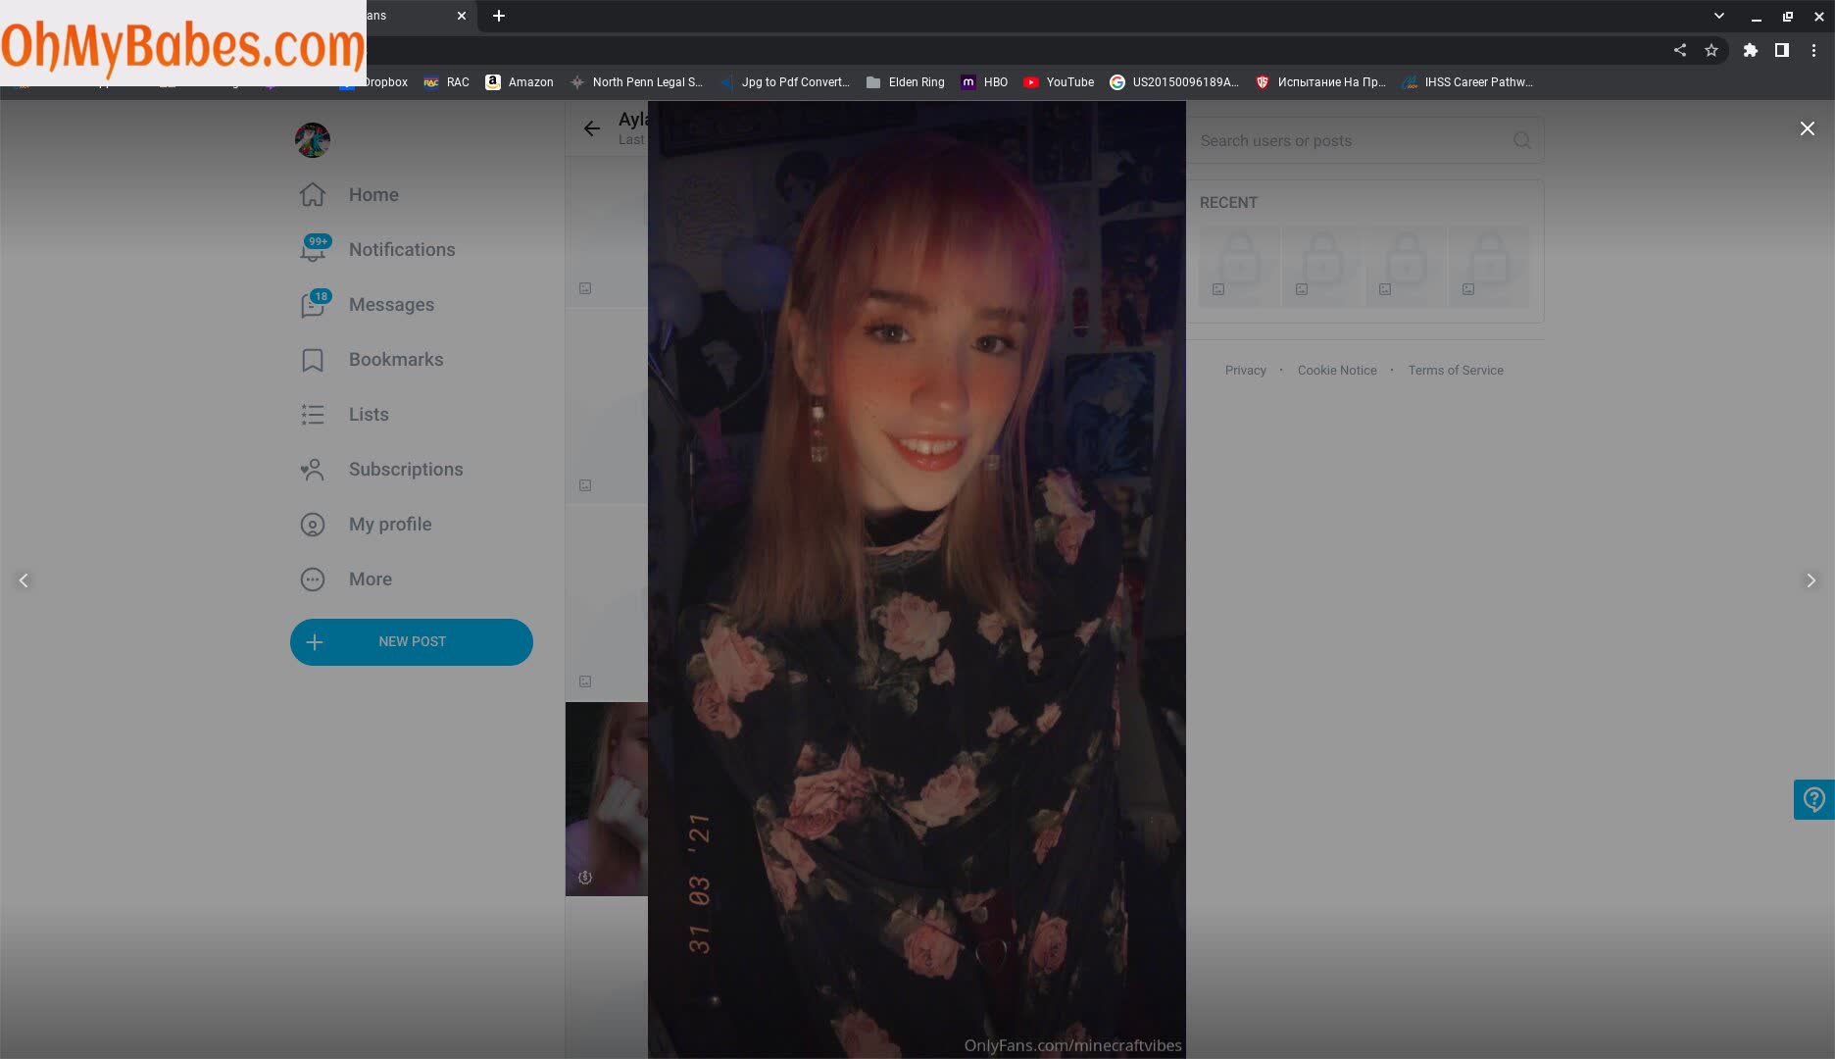The image size is (1835, 1059).
Task: Open Messages with 18 badge
Action: (x=367, y=304)
